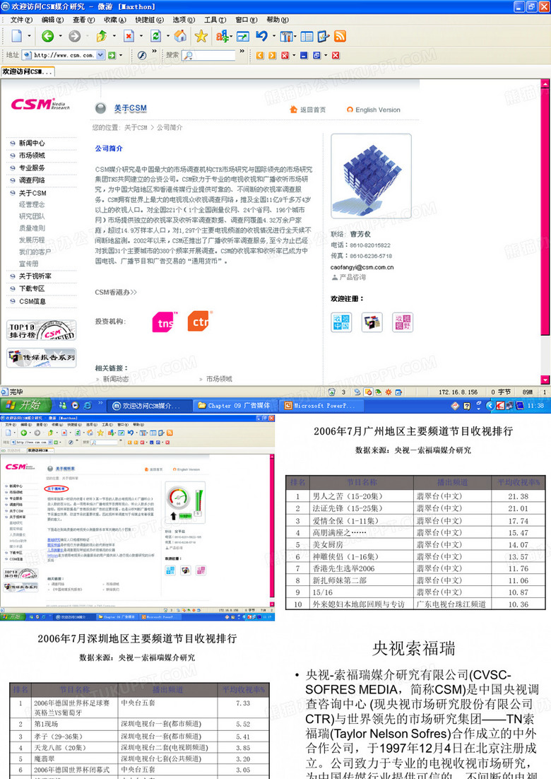Open the TOP10 排行榜 banner
The width and height of the screenshot is (551, 779).
coord(41,330)
